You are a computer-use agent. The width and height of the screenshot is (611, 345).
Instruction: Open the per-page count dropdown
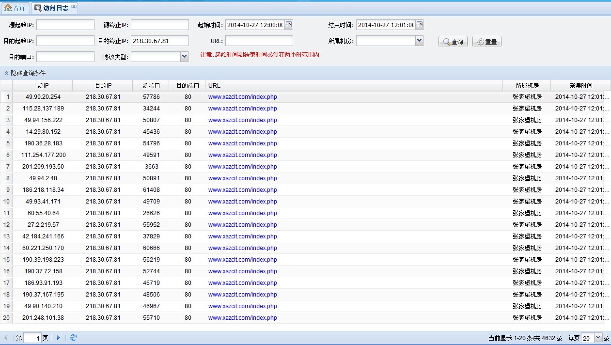click(598, 338)
